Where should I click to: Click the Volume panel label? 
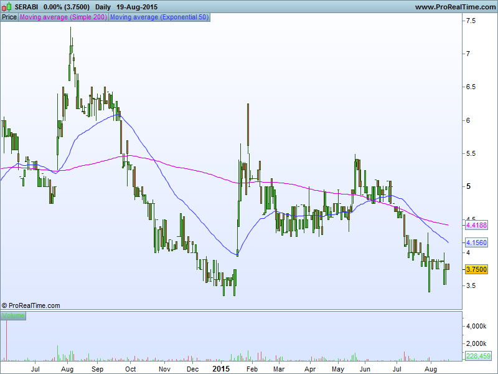click(x=13, y=315)
